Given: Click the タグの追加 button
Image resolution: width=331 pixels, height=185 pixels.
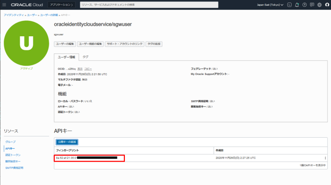Looking at the screenshot, I should [x=154, y=44].
